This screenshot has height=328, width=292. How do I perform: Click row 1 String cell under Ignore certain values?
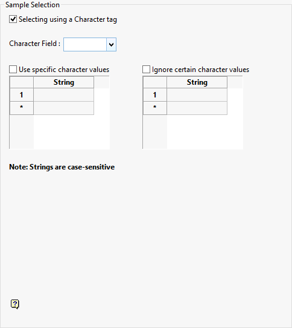197,95
